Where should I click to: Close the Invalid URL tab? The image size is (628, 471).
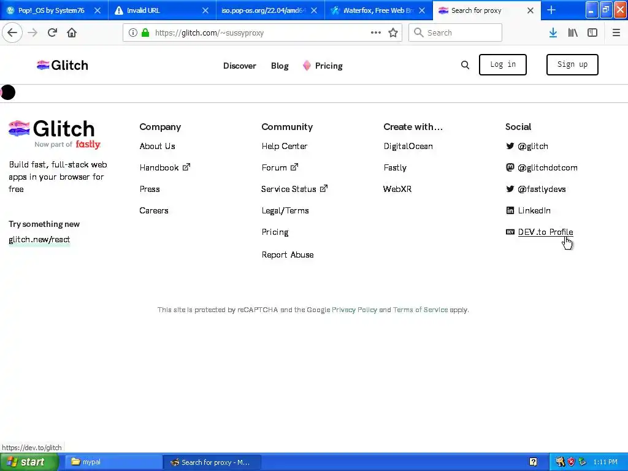click(x=205, y=10)
